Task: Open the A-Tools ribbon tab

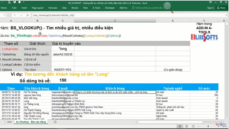Action: (96, 8)
